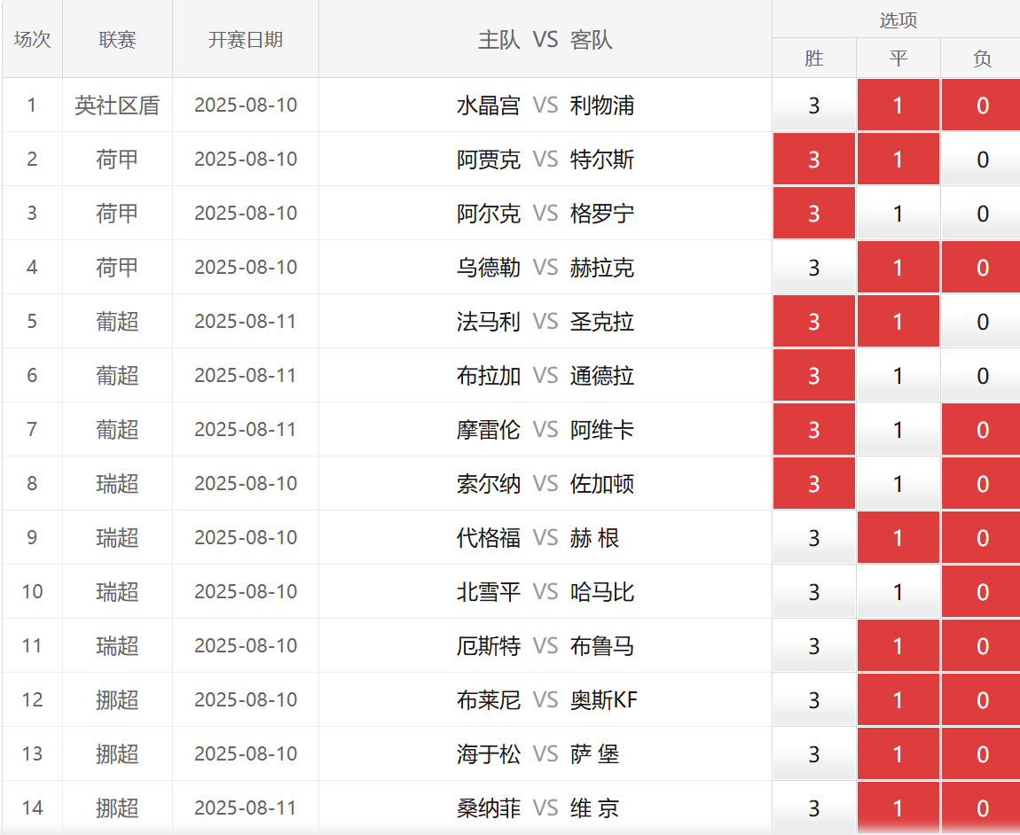Select win option 3 for 厄斯特 VS 布鲁马
This screenshot has width=1020, height=835.
point(814,645)
